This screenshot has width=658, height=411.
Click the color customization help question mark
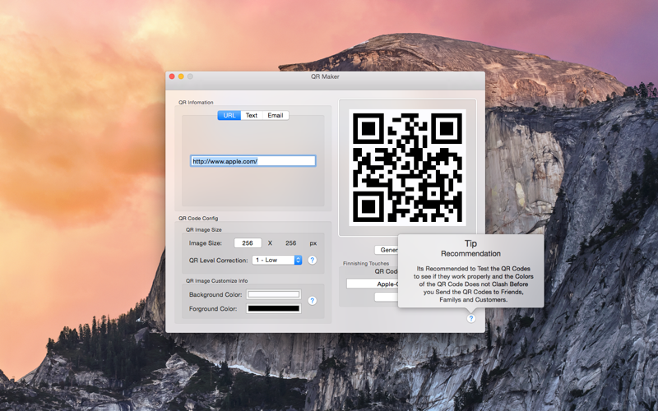click(313, 301)
